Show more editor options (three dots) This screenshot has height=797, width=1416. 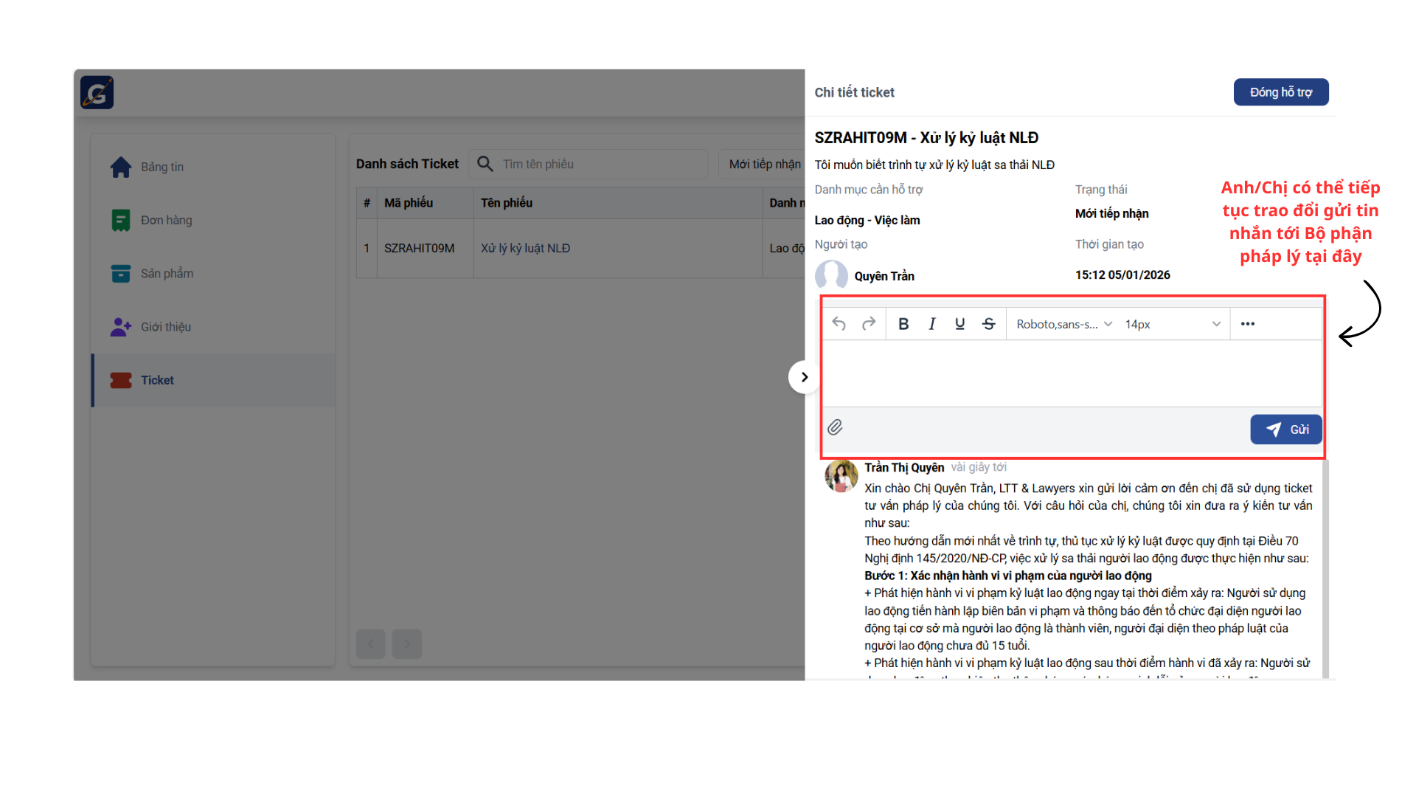(1248, 324)
